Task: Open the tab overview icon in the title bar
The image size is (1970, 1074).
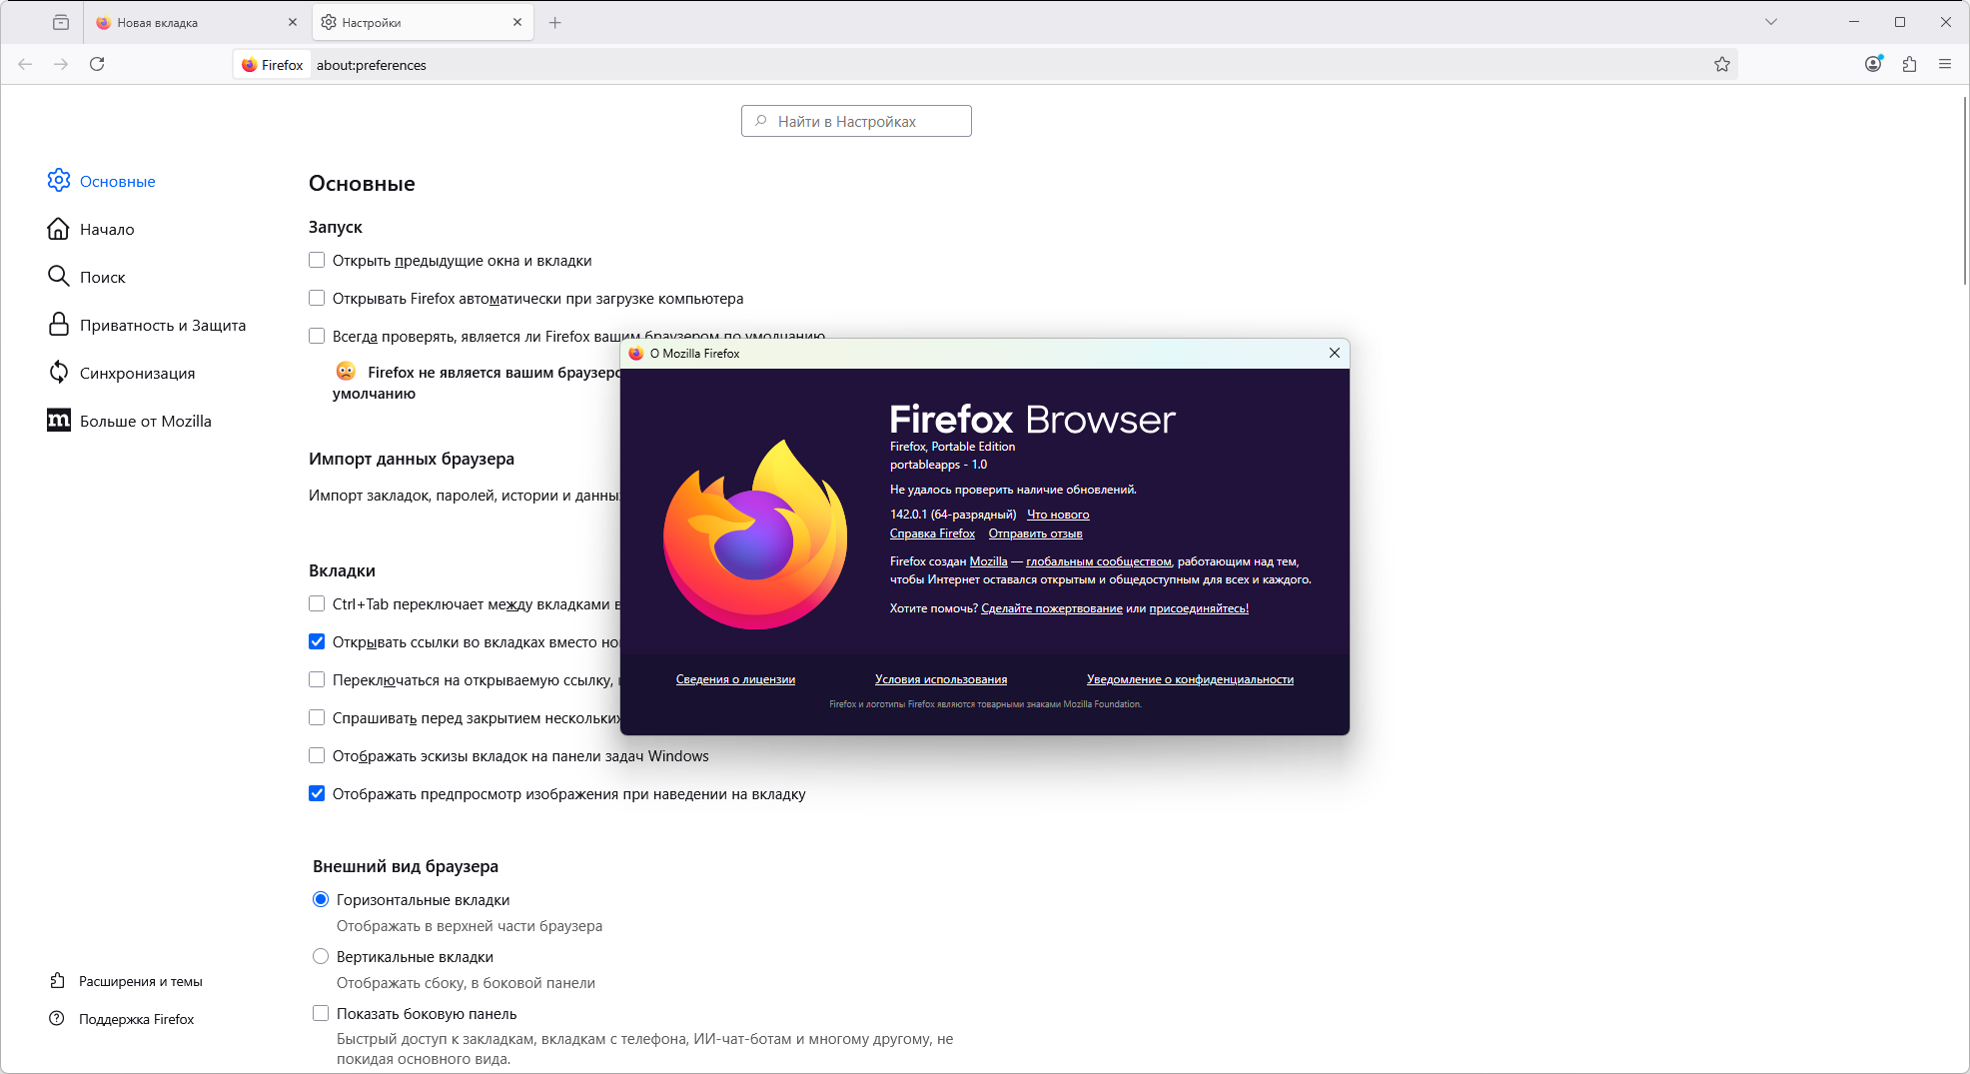Action: tap(61, 22)
